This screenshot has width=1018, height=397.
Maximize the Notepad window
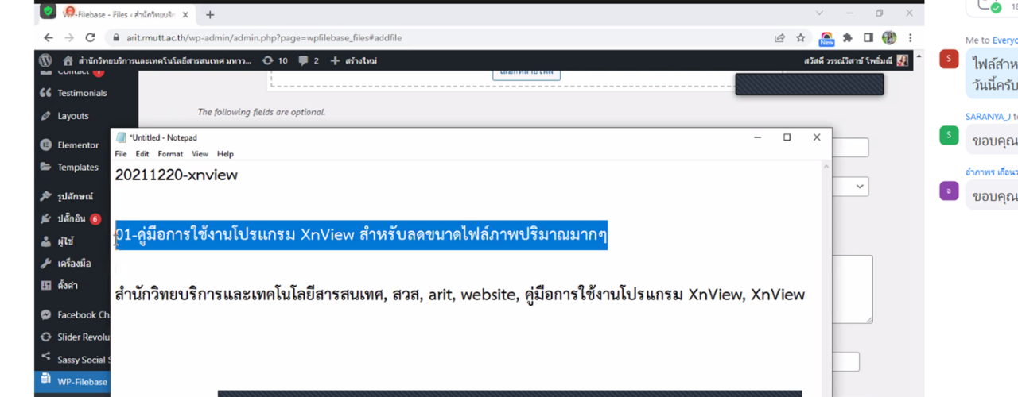pyautogui.click(x=787, y=137)
